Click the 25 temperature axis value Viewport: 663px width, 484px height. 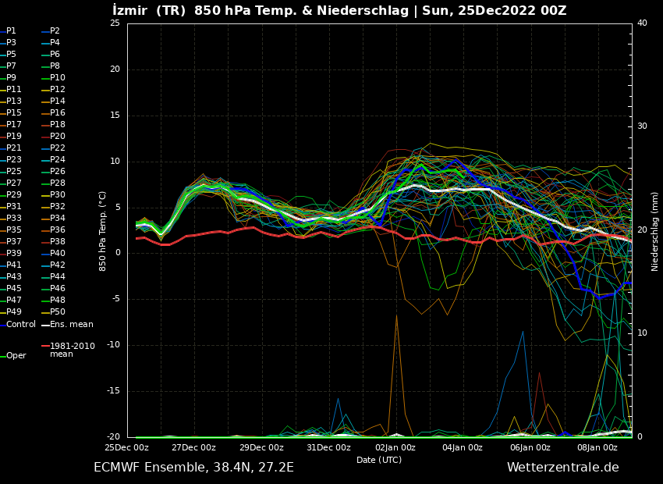(115, 23)
